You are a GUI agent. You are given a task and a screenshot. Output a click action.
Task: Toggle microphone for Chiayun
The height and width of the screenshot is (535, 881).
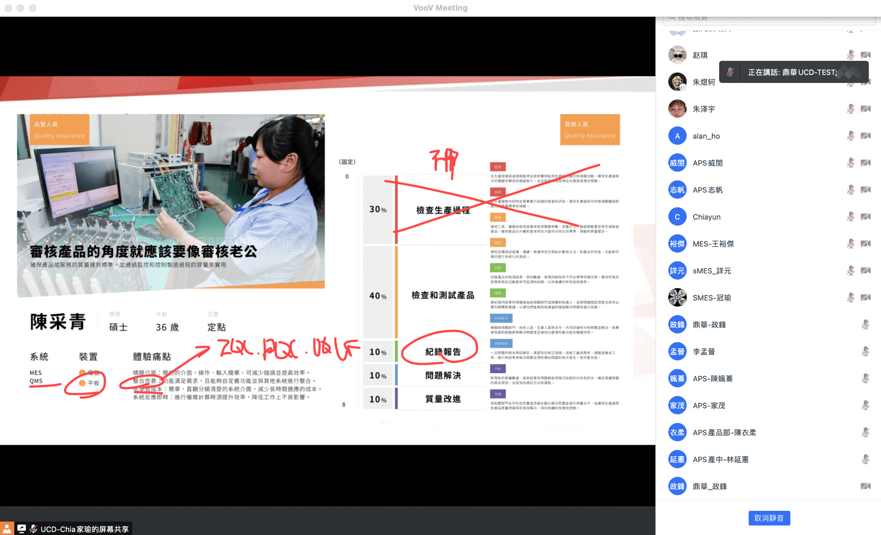pos(851,217)
